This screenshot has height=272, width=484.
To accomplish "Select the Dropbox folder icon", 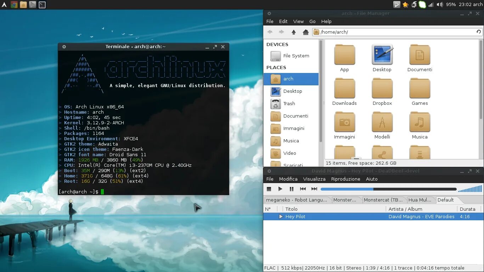I will (382, 92).
